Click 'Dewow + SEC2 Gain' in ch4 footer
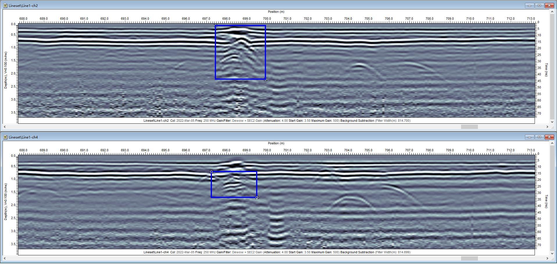Screen dimensions: 557x264 [247, 252]
